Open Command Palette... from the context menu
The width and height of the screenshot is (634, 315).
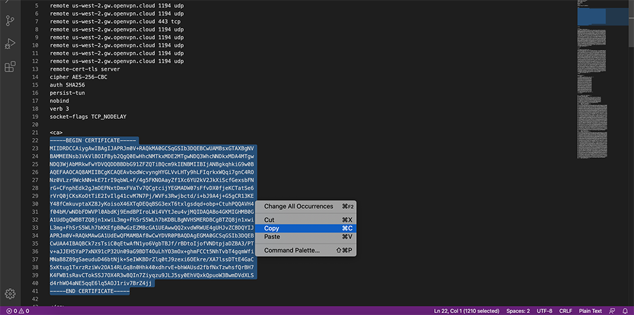pyautogui.click(x=291, y=250)
